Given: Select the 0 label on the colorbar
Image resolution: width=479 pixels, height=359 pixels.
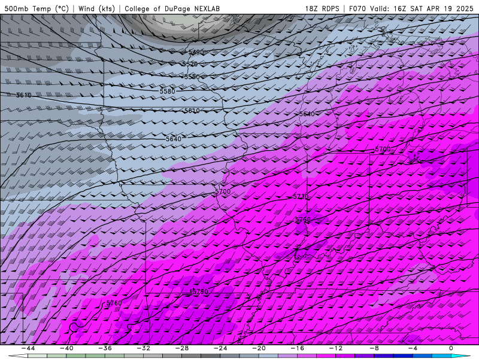Looking at the screenshot, I should pos(451,348).
